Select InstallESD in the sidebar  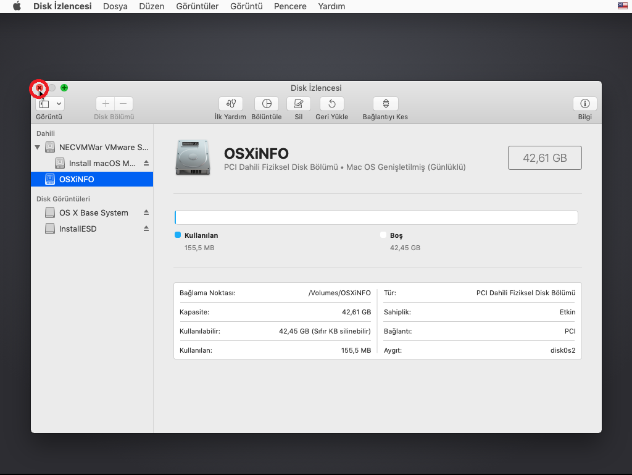[78, 229]
